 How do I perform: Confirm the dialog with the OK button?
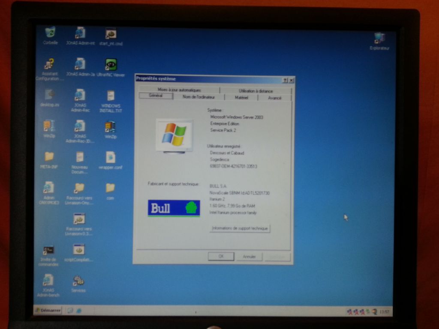click(221, 256)
